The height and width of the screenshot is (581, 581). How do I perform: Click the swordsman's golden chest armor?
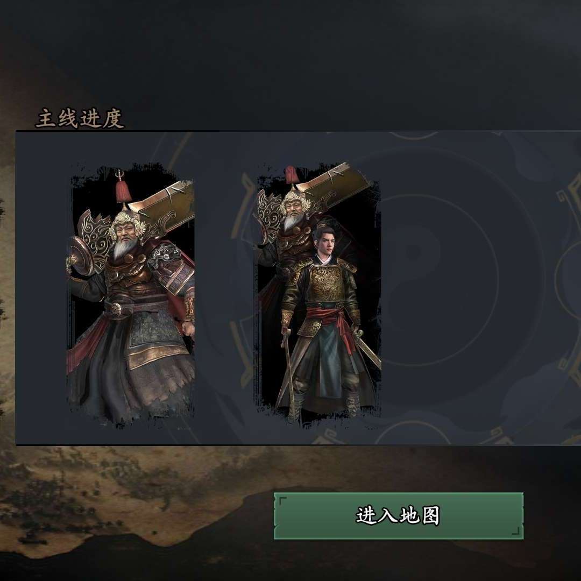pos(326,284)
